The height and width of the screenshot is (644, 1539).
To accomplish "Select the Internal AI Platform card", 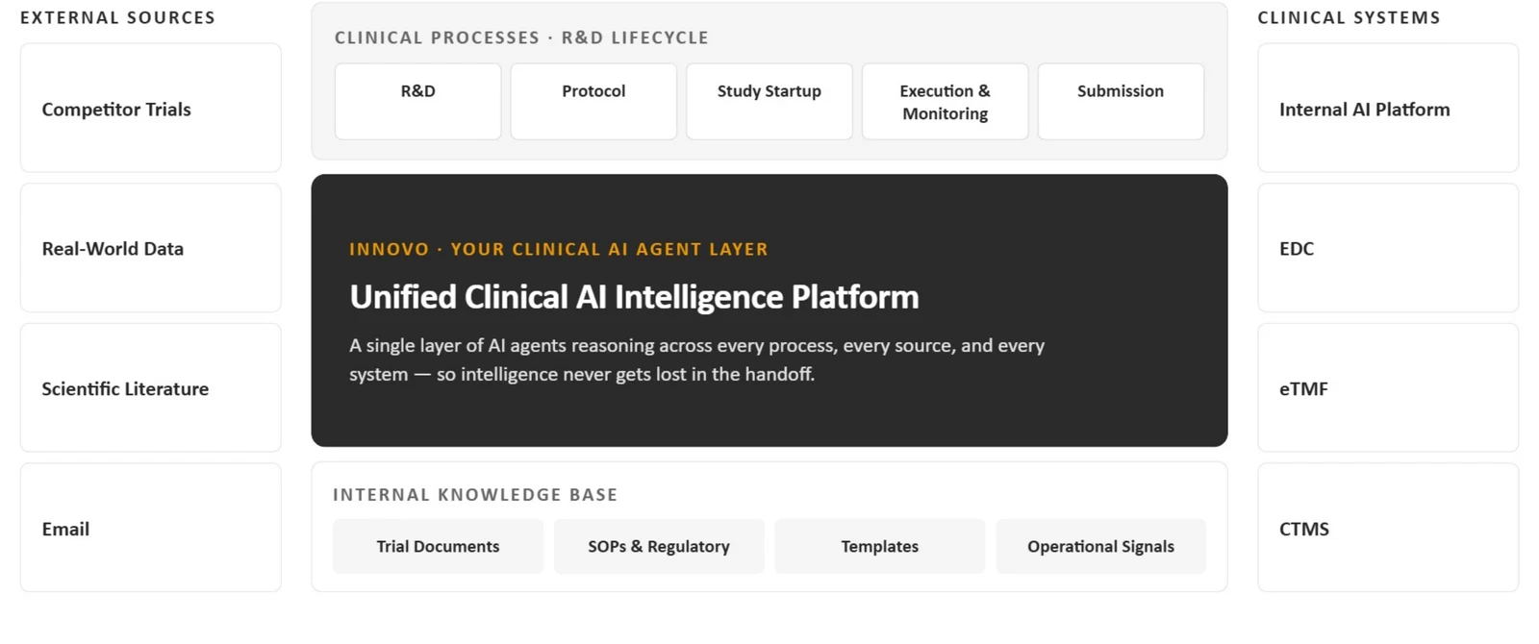I will (1388, 108).
